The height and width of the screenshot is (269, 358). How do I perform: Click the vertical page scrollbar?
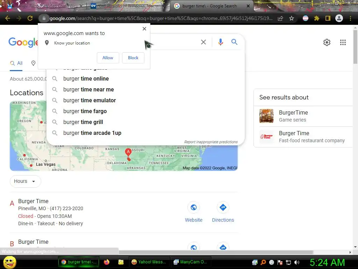355,47
